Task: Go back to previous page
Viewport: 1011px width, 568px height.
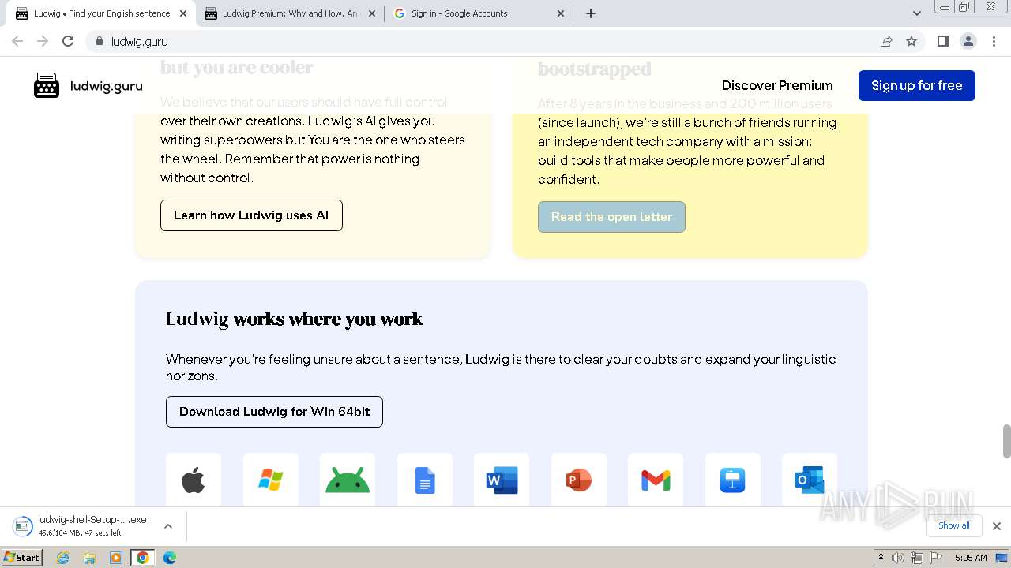Action: pos(17,41)
